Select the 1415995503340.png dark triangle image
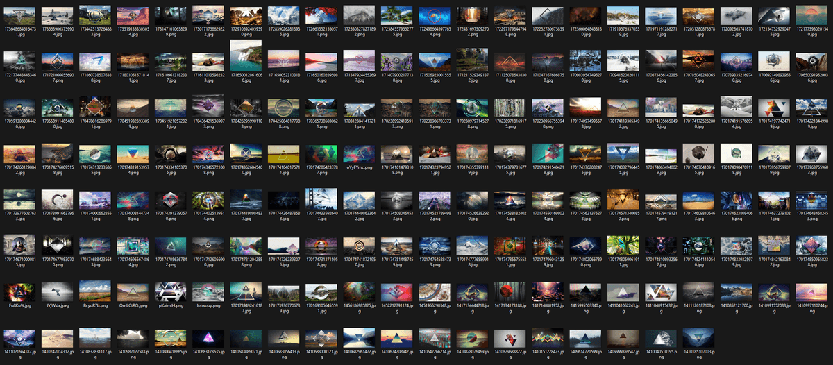The height and width of the screenshot is (365, 833). (582, 291)
